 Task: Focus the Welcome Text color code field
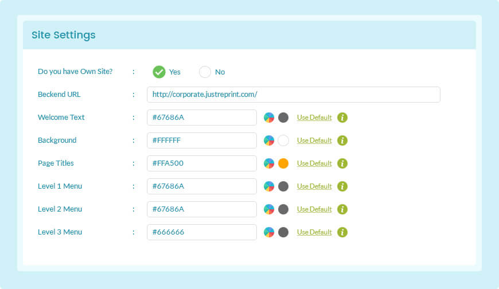coord(202,118)
